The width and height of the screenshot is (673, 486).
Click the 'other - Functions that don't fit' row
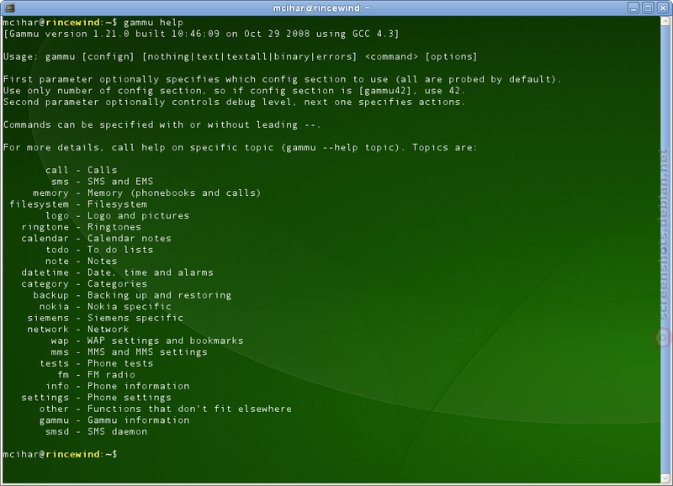point(165,409)
